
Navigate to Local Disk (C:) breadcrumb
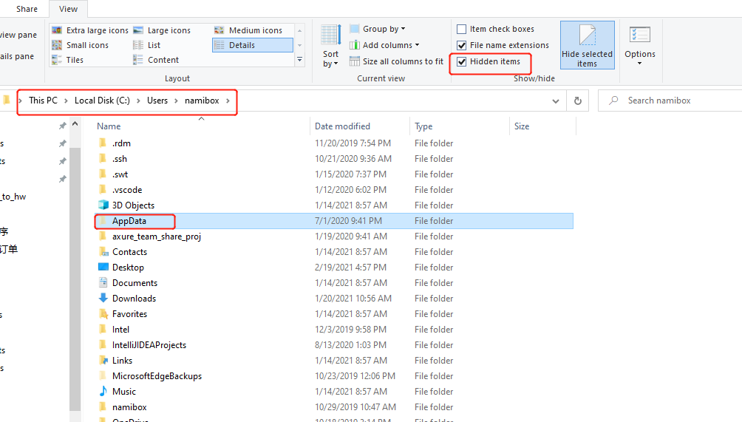click(102, 101)
